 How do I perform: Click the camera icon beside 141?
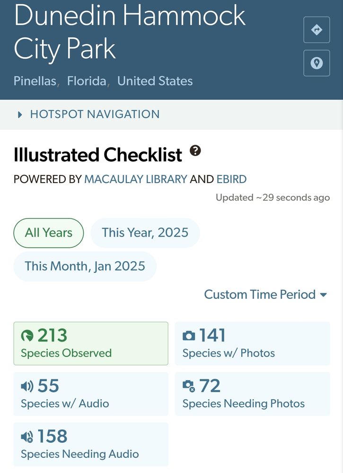tap(189, 336)
